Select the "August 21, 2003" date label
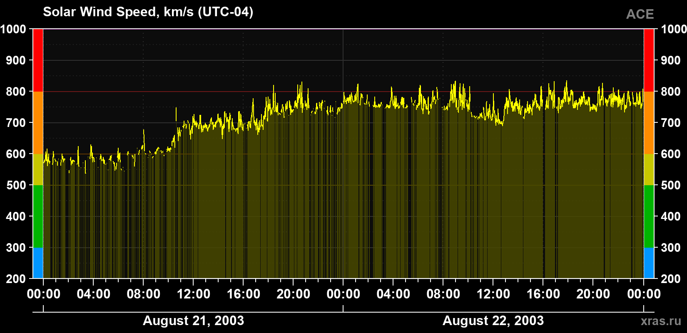The height and width of the screenshot is (333, 687). click(193, 321)
